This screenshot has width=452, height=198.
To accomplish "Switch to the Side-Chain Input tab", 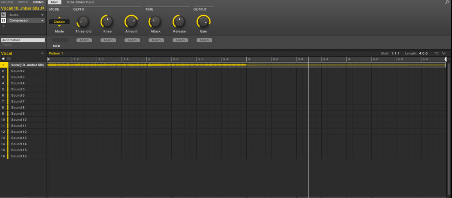I will coord(80,2).
